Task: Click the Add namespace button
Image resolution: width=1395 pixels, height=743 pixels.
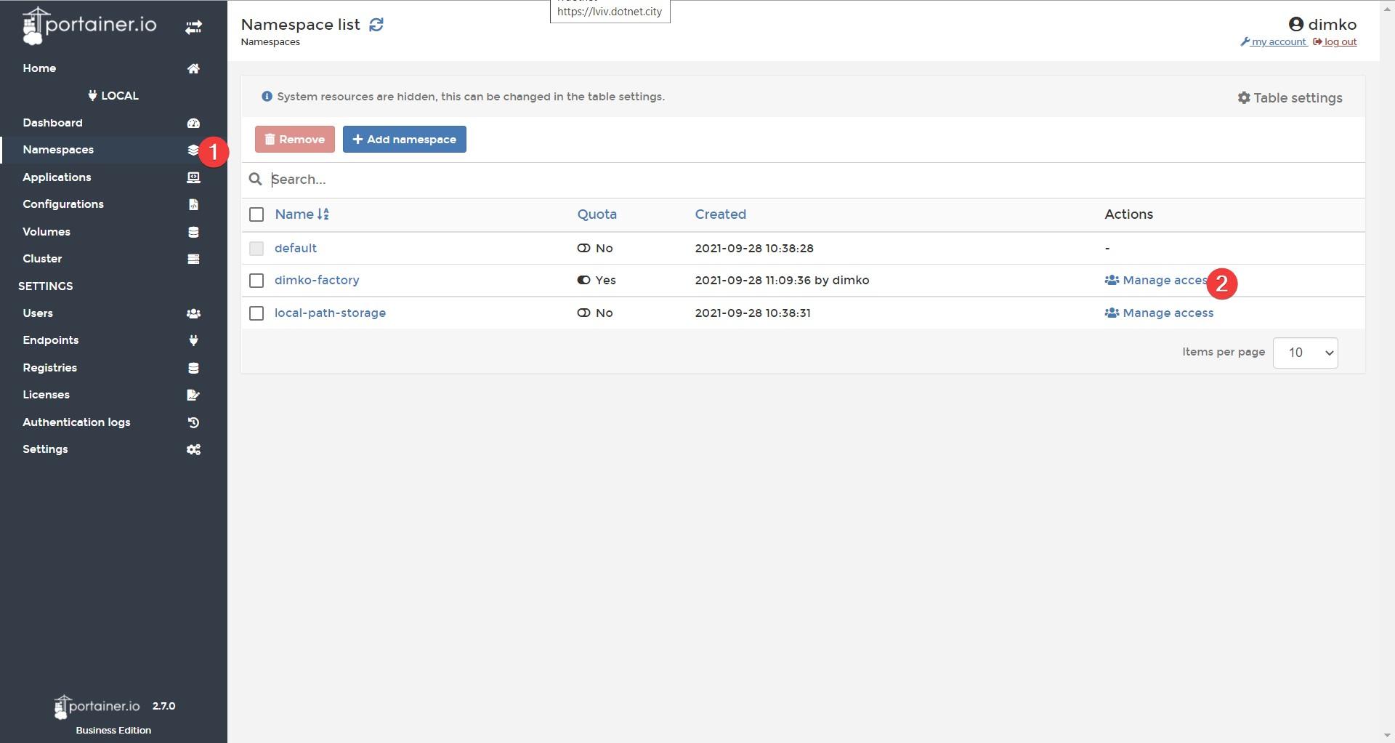Action: 405,140
